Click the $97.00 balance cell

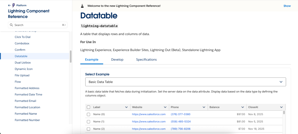(x=241, y=114)
